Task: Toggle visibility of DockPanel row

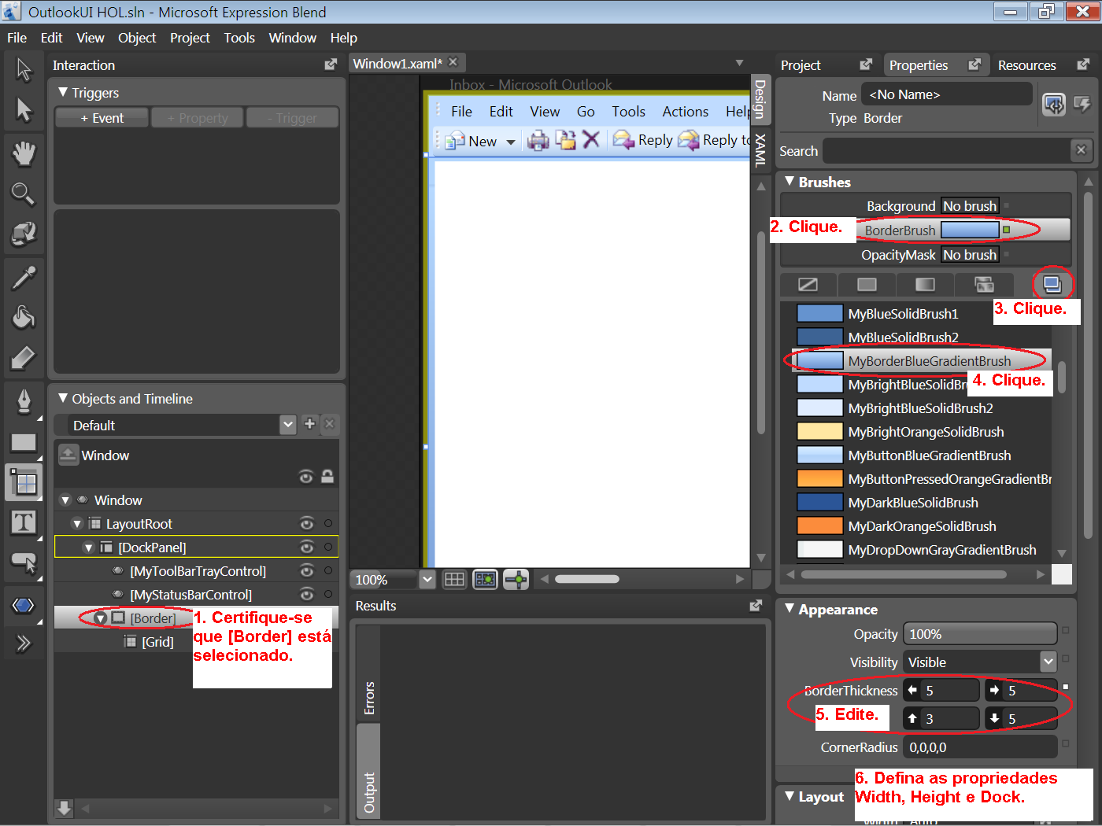Action: click(x=307, y=548)
